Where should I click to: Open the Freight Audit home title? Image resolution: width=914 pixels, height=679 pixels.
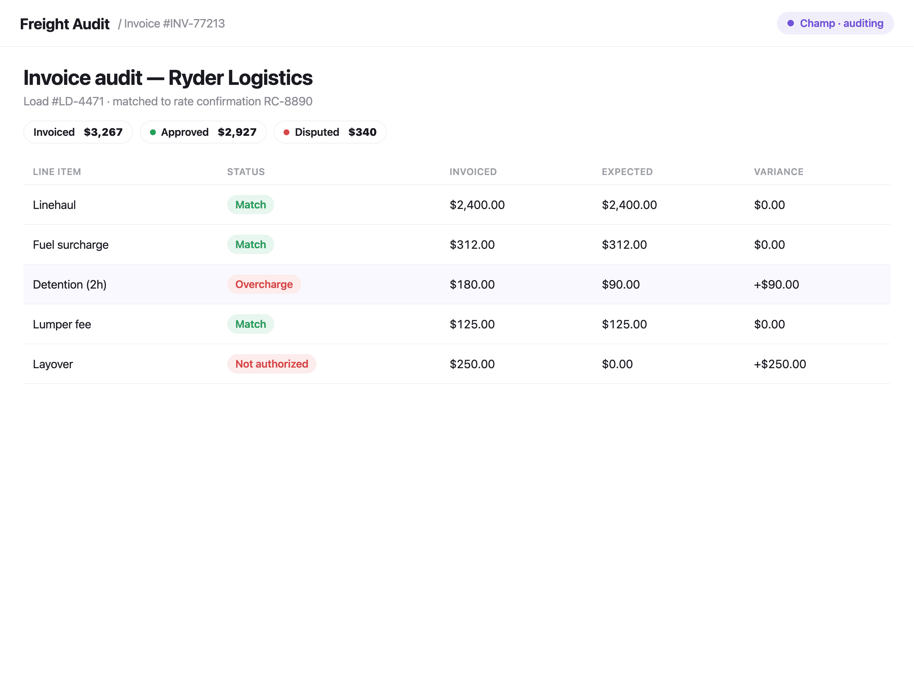coord(64,24)
